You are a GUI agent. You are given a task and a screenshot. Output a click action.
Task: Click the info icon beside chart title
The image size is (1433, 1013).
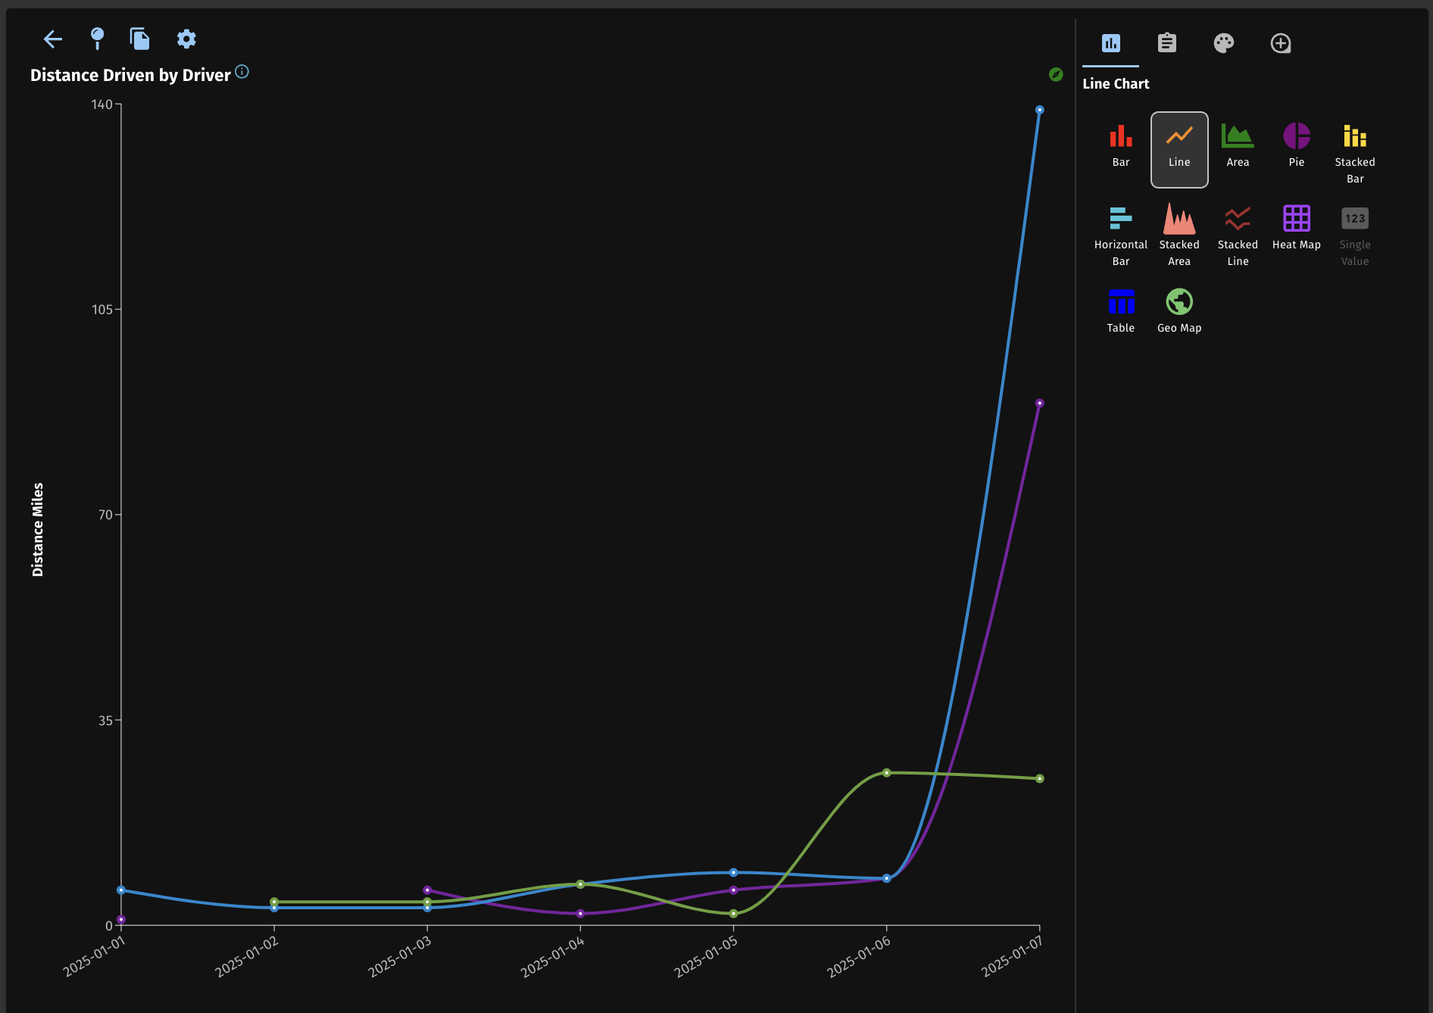click(242, 72)
